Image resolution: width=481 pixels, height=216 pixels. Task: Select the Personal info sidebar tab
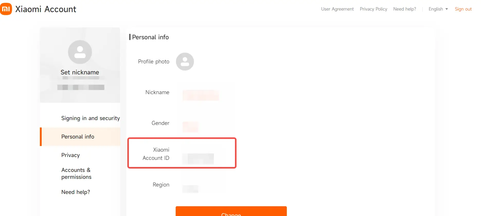coord(77,137)
